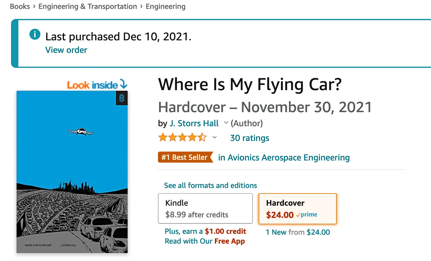This screenshot has height=261, width=431.
Task: Click the Books breadcrumb link
Action: pyautogui.click(x=19, y=6)
